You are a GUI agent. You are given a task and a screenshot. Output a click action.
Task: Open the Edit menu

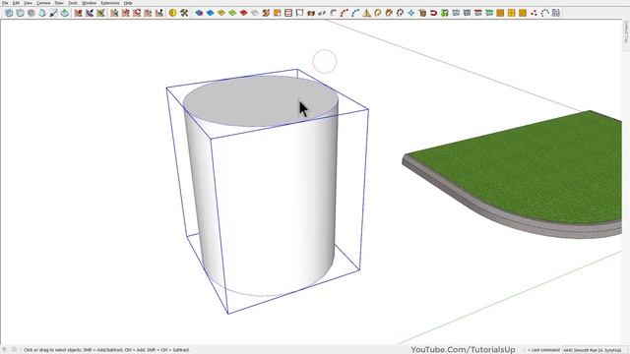click(x=16, y=3)
